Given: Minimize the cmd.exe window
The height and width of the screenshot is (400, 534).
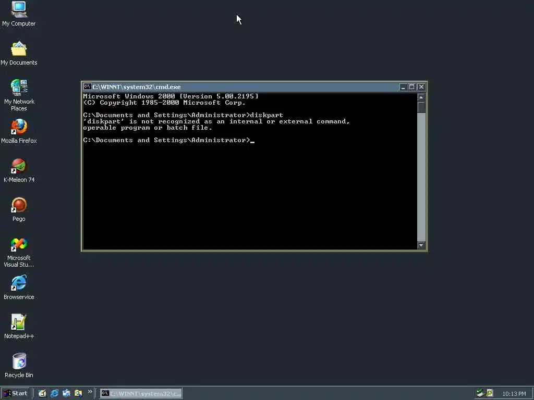Looking at the screenshot, I should tap(403, 87).
